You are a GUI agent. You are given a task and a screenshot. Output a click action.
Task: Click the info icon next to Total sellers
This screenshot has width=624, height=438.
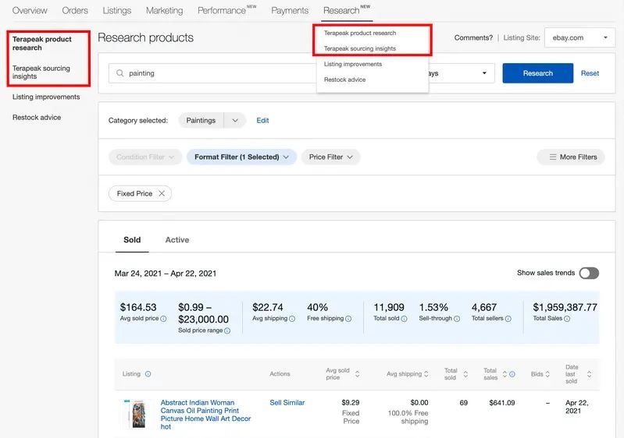coord(508,319)
